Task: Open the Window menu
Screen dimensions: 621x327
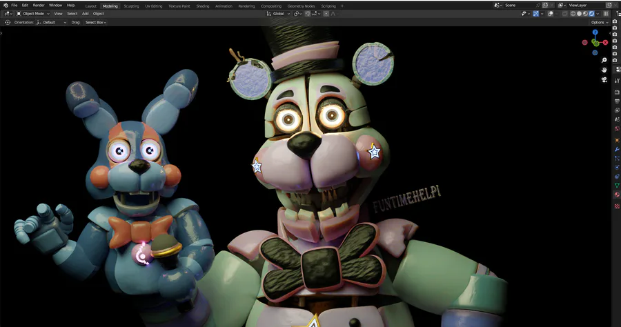Action: click(55, 5)
